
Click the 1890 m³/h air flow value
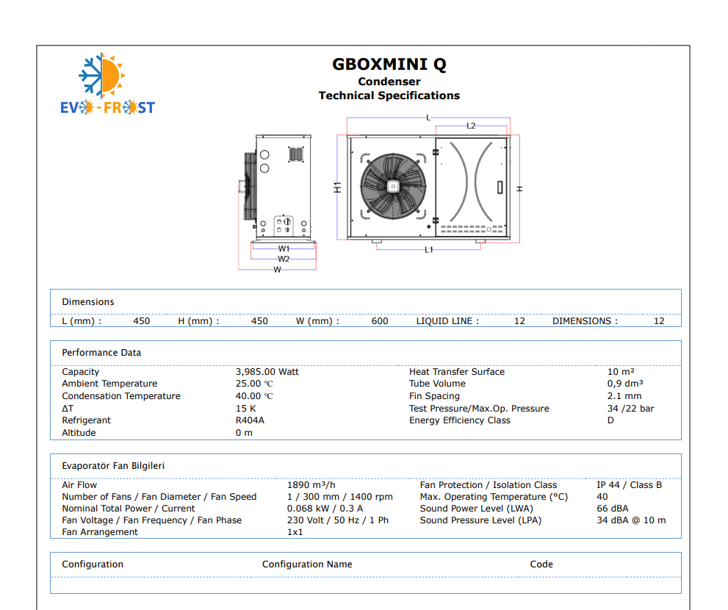(x=311, y=485)
